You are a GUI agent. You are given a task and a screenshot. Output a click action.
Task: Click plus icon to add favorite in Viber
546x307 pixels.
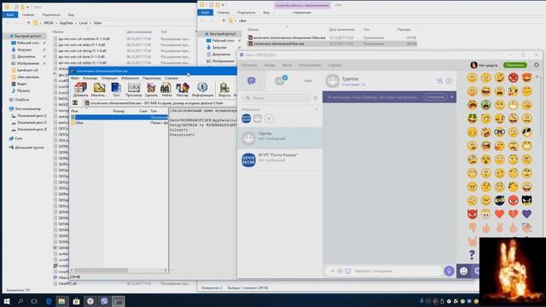click(269, 119)
